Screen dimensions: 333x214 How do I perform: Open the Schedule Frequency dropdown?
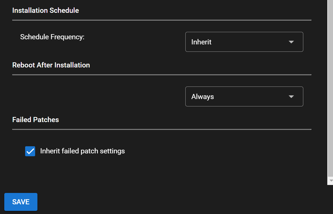click(244, 42)
